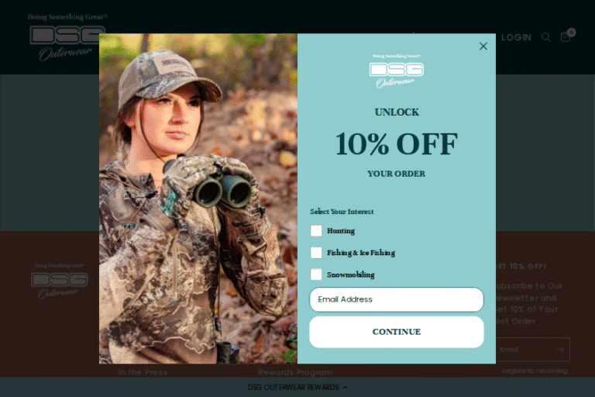Check the Hunting interest box
Image resolution: width=595 pixels, height=397 pixels.
click(x=316, y=230)
